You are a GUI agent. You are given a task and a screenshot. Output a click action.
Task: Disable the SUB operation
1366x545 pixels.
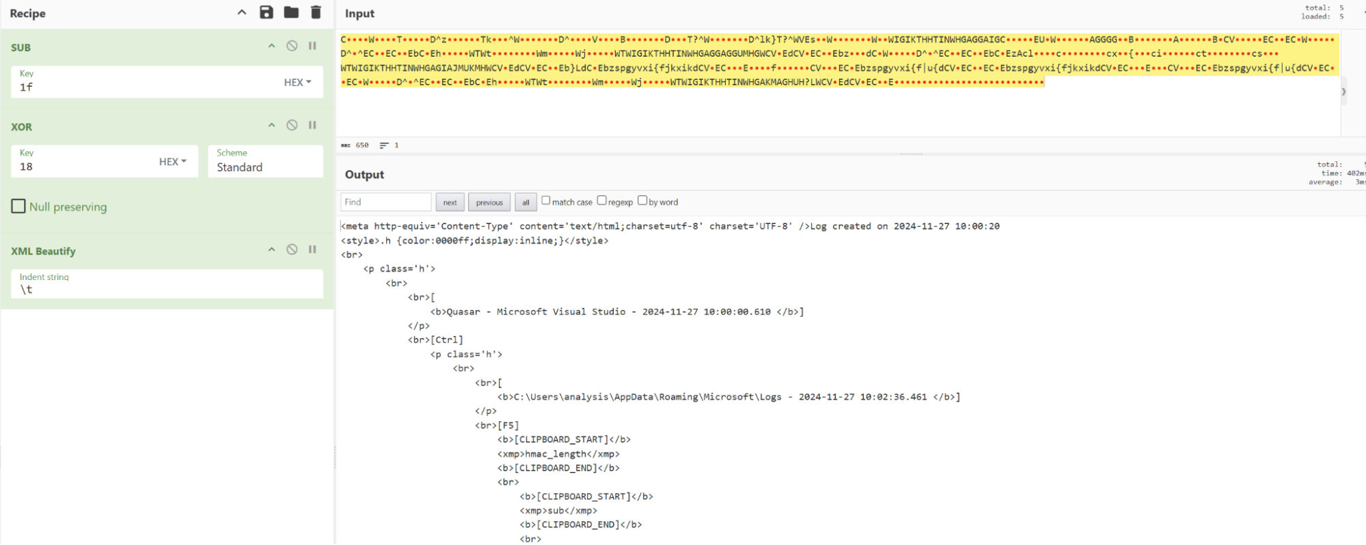(x=292, y=46)
